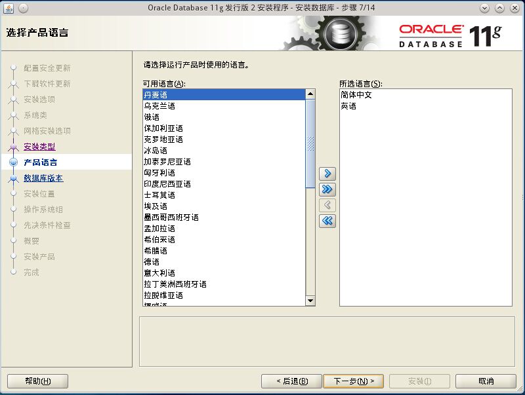Click the 概要 step in sidebar
Screen dimensions: 525x395
point(31,241)
